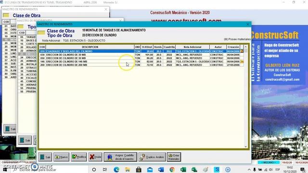Click yellow folder icon next to Clase de Obra
The height and width of the screenshot is (173, 308).
click(41, 33)
